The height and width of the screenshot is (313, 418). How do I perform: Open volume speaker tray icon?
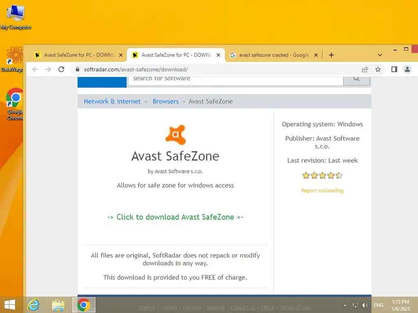point(365,305)
